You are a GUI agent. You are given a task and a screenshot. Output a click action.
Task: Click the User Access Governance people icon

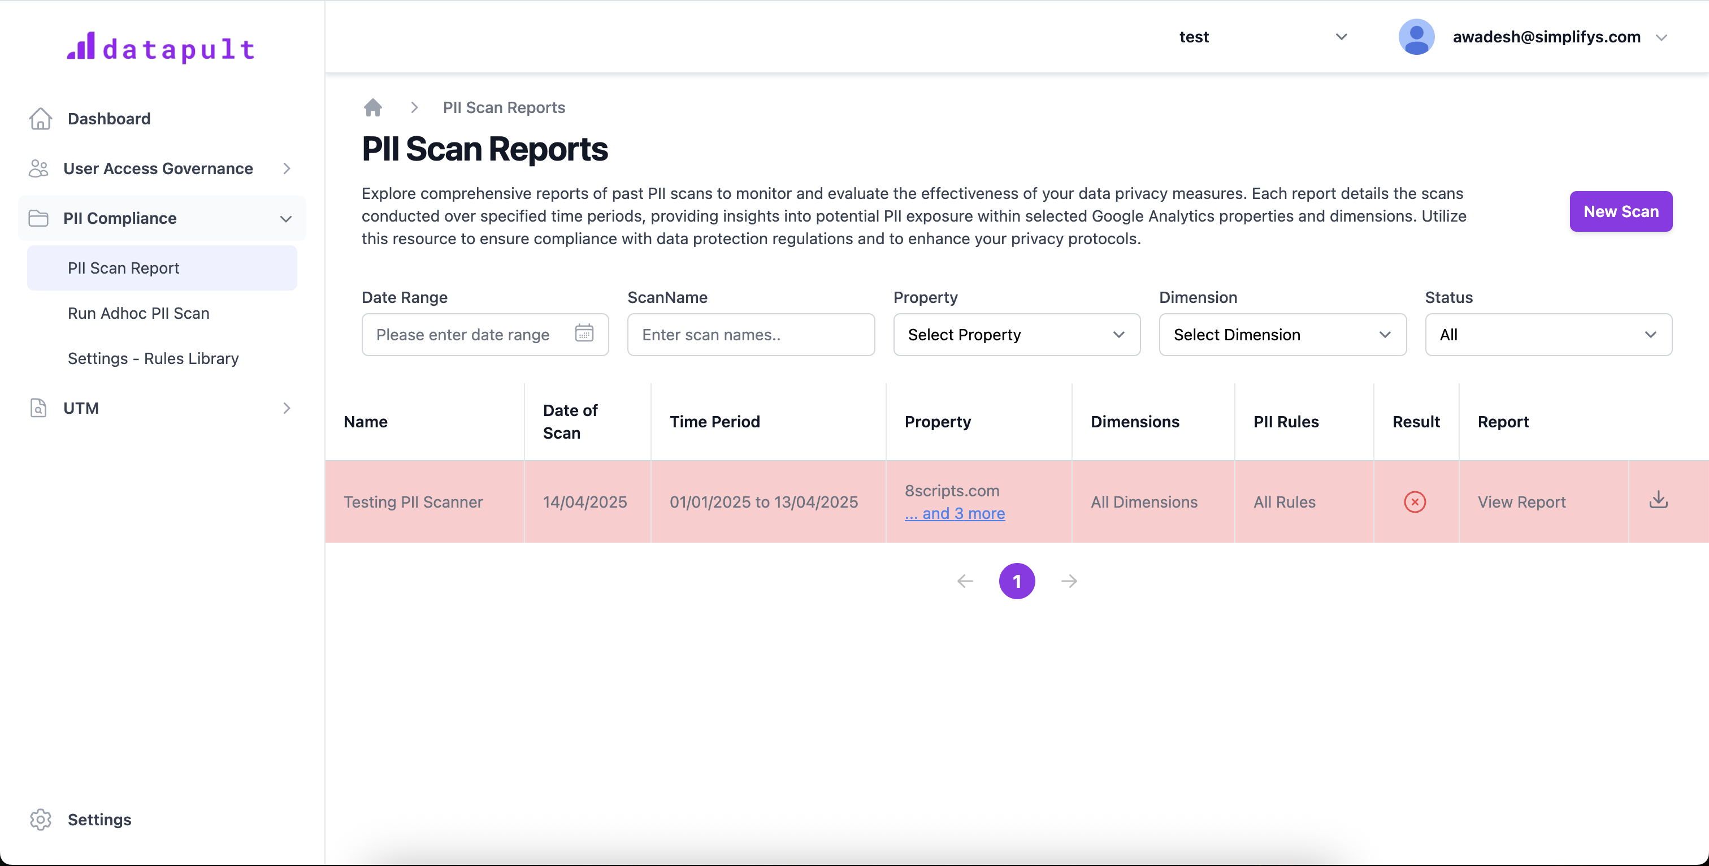point(38,168)
